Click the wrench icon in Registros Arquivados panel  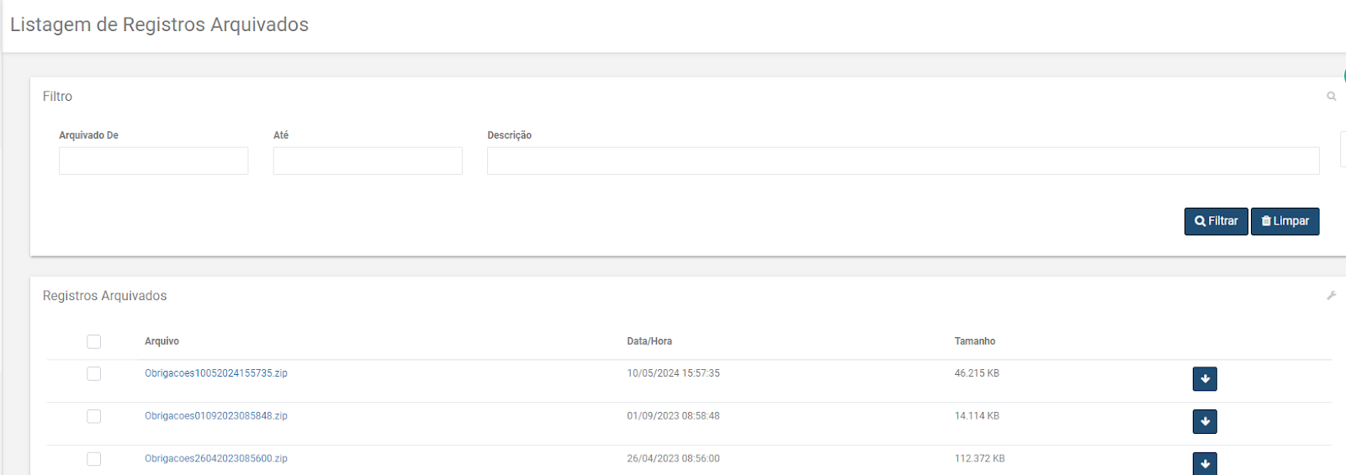coord(1331,295)
